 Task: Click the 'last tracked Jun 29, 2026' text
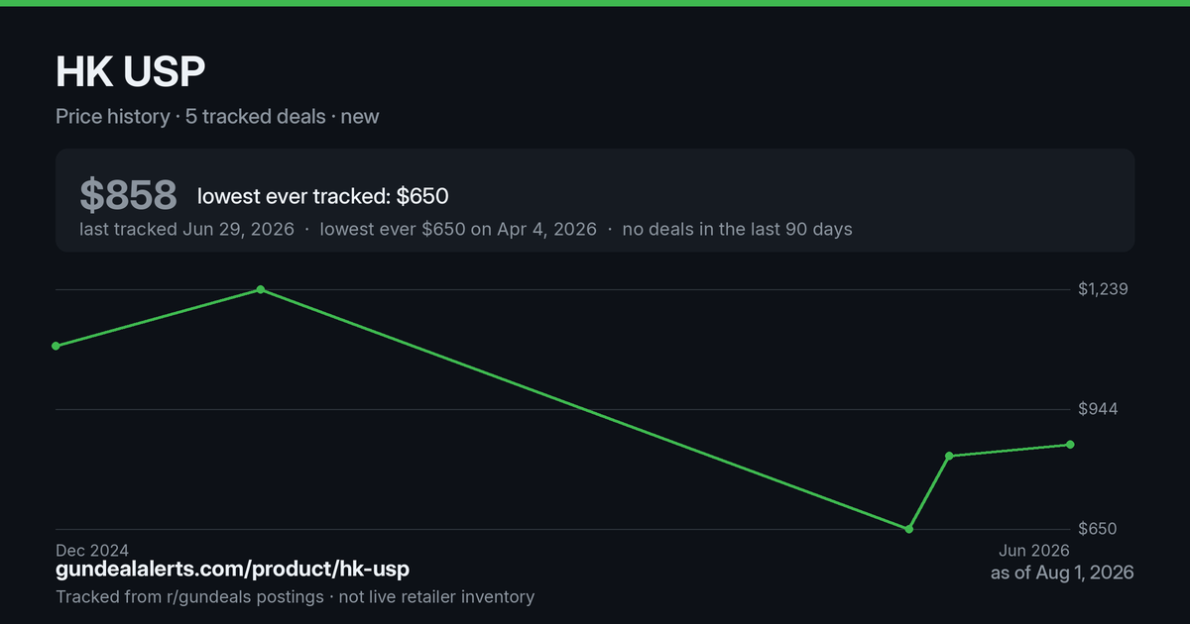click(x=187, y=229)
